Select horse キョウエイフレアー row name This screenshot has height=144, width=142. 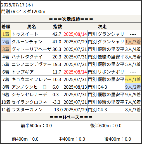(x=31, y=79)
